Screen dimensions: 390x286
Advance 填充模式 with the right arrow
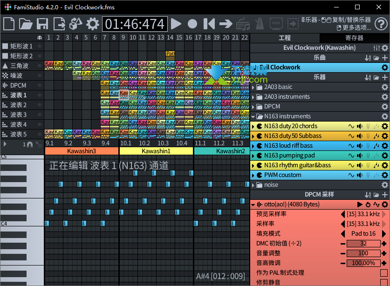(384, 234)
